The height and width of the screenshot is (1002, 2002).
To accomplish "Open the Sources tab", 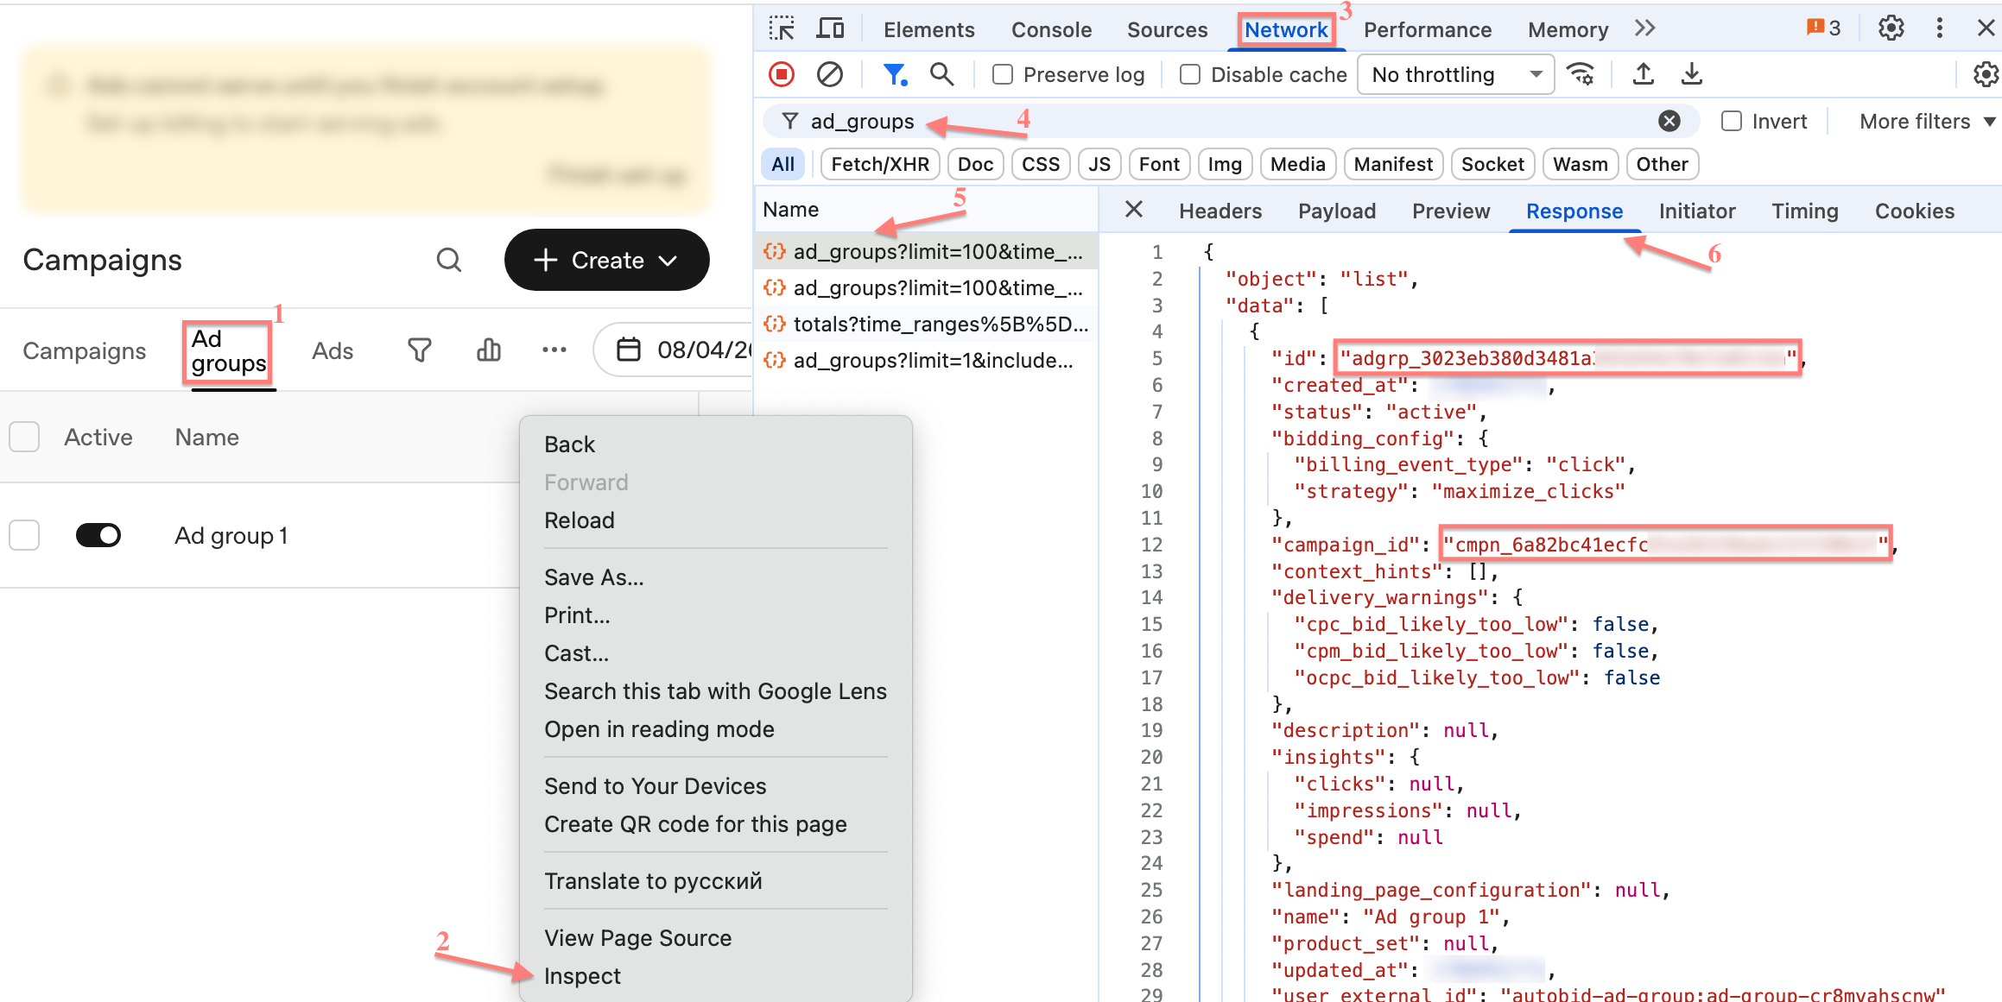I will (x=1167, y=29).
